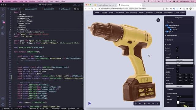The height and width of the screenshot is (110, 196).
Task: Open the package.json editor tab
Action: [x=30, y=9]
